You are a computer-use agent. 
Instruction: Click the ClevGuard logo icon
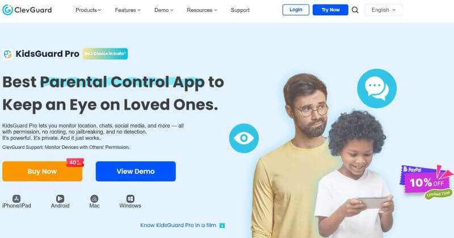pos(7,10)
